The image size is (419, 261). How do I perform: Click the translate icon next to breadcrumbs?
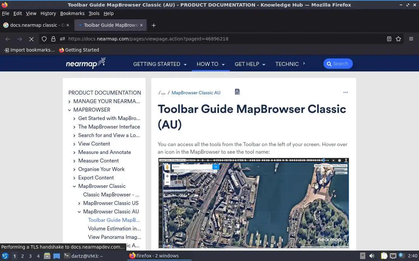(x=237, y=92)
